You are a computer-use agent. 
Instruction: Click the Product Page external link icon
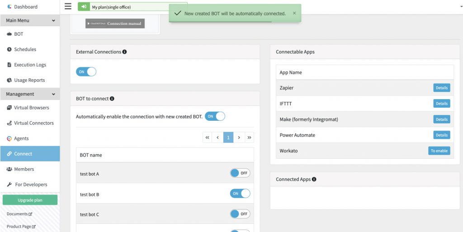(x=33, y=227)
